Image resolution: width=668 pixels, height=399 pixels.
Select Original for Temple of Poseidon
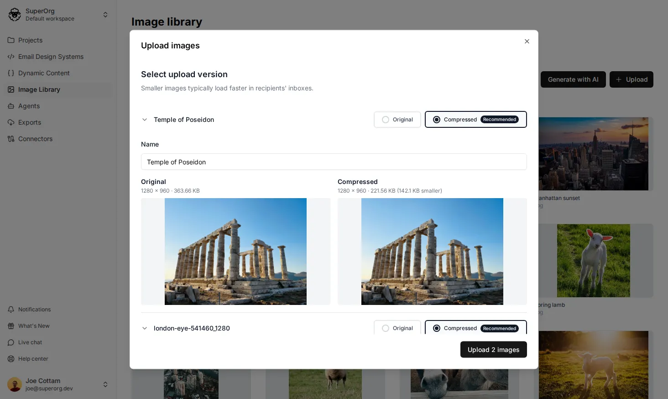pos(397,120)
